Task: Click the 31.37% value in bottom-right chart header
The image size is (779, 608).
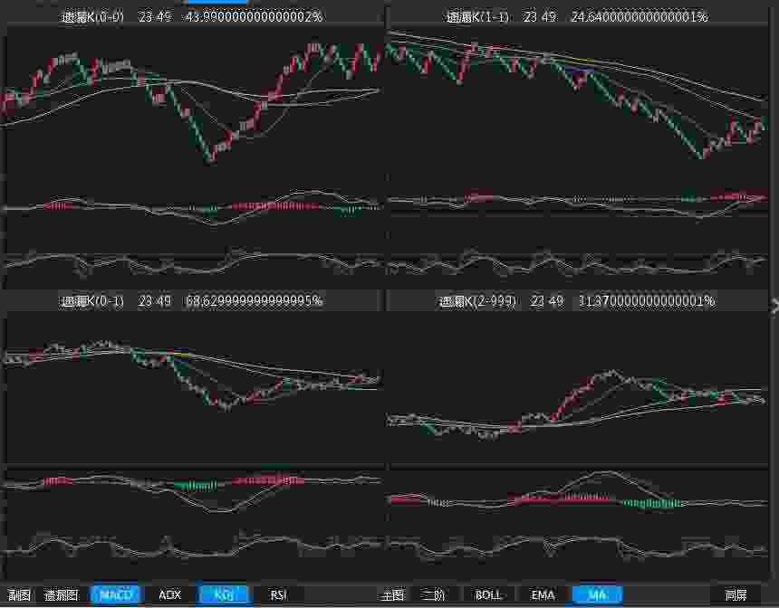Action: click(x=643, y=300)
